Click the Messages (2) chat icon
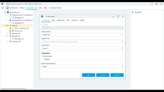This screenshot has width=164, height=92. coord(13,39)
